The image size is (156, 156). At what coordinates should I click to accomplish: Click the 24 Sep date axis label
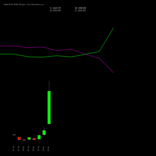point(28,149)
